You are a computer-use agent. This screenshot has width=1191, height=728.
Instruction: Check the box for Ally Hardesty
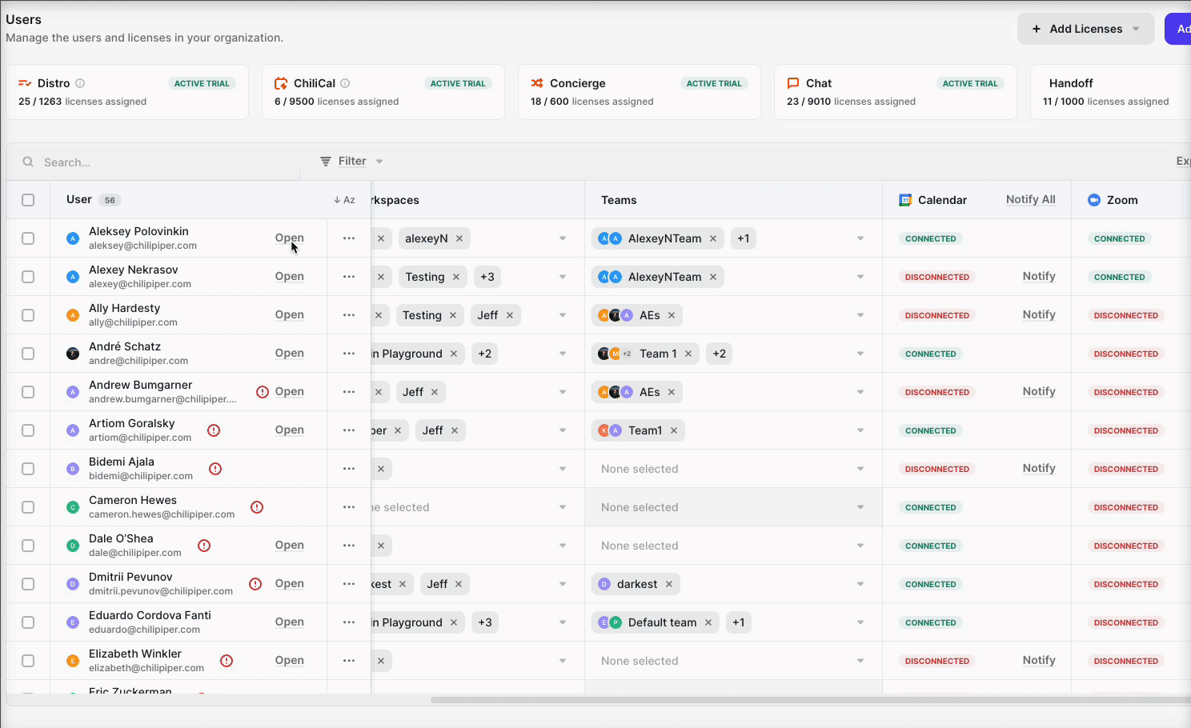click(x=28, y=315)
